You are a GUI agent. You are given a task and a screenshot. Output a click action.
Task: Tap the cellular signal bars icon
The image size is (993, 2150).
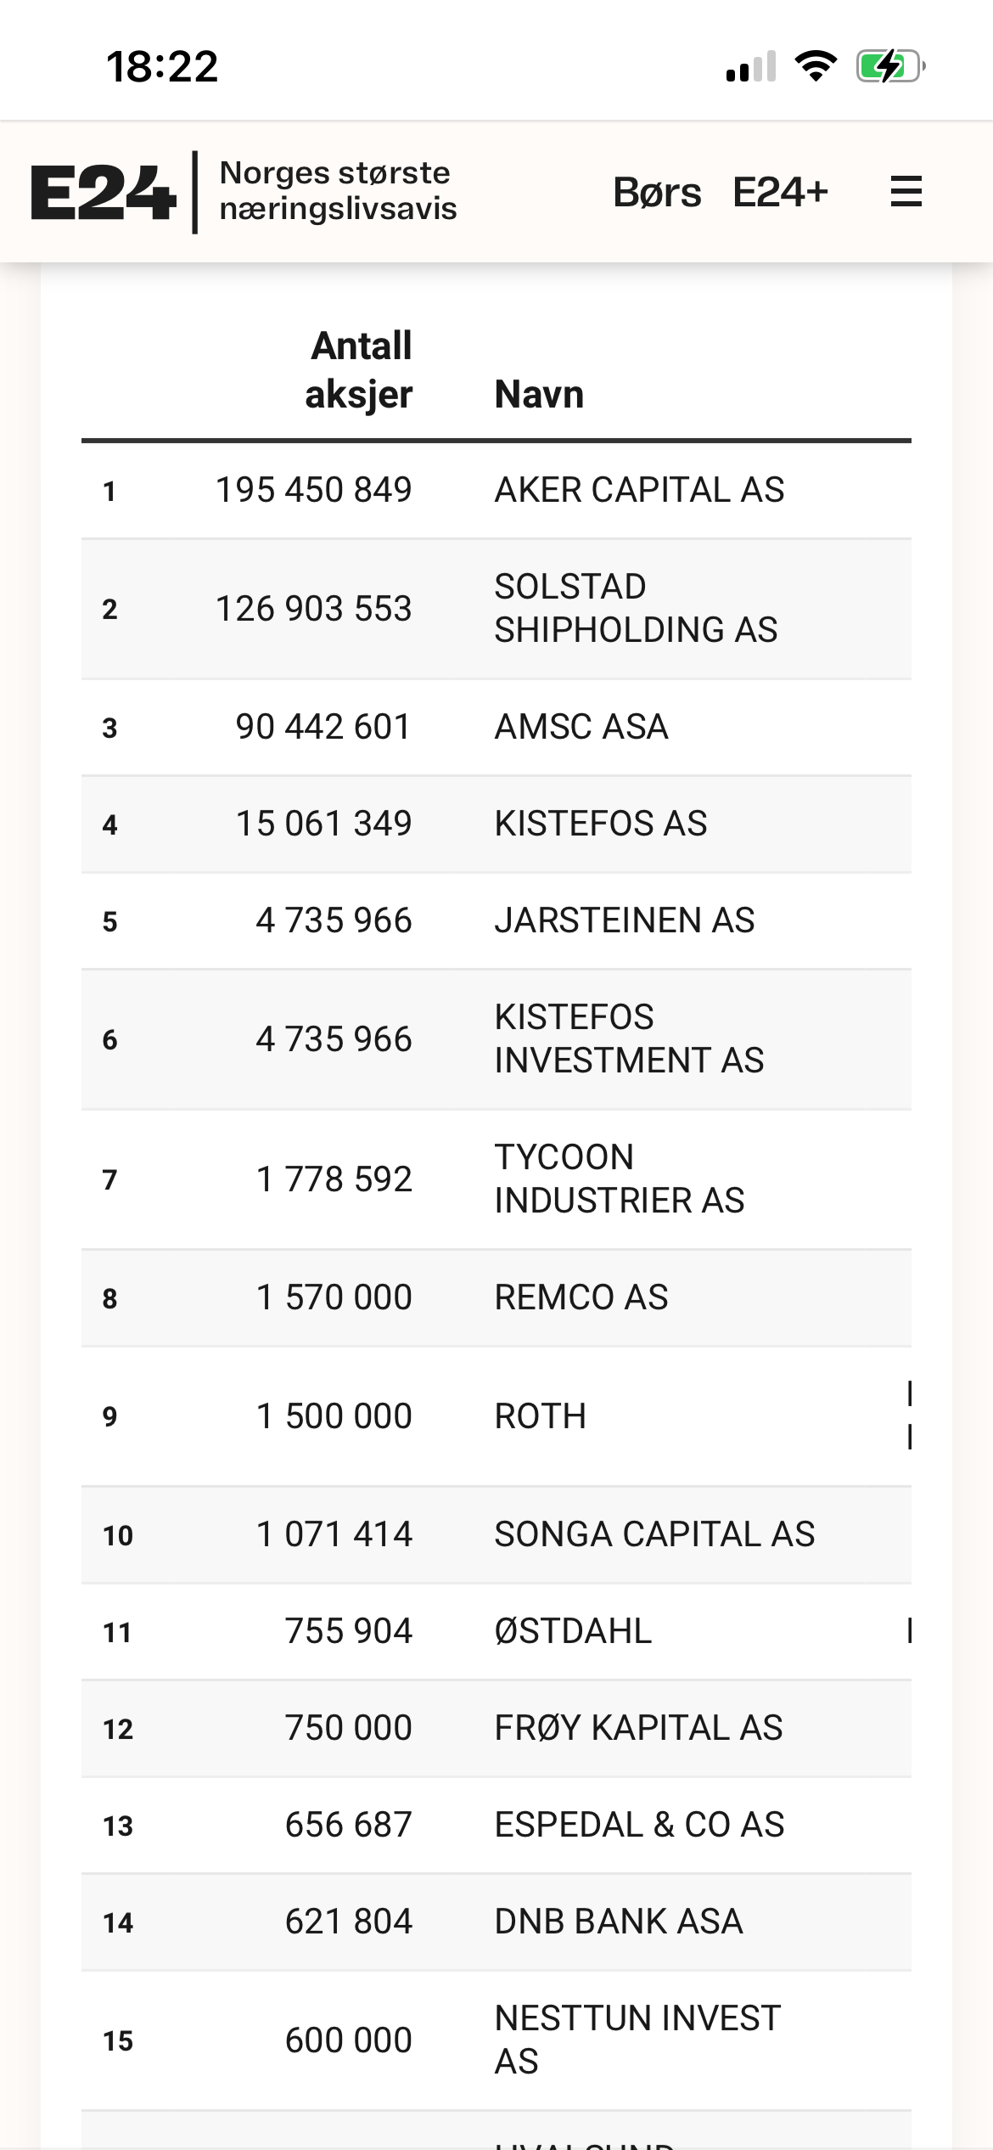pyautogui.click(x=751, y=66)
